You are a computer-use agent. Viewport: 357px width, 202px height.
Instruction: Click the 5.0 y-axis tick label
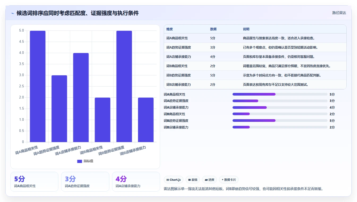tap(21, 31)
